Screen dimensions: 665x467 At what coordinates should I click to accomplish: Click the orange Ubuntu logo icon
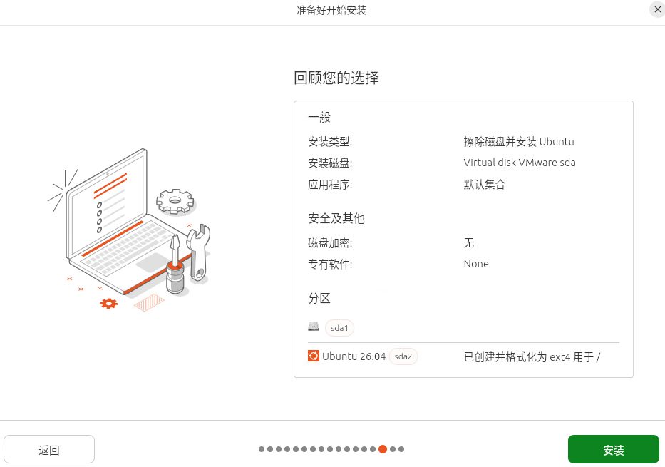coord(314,356)
